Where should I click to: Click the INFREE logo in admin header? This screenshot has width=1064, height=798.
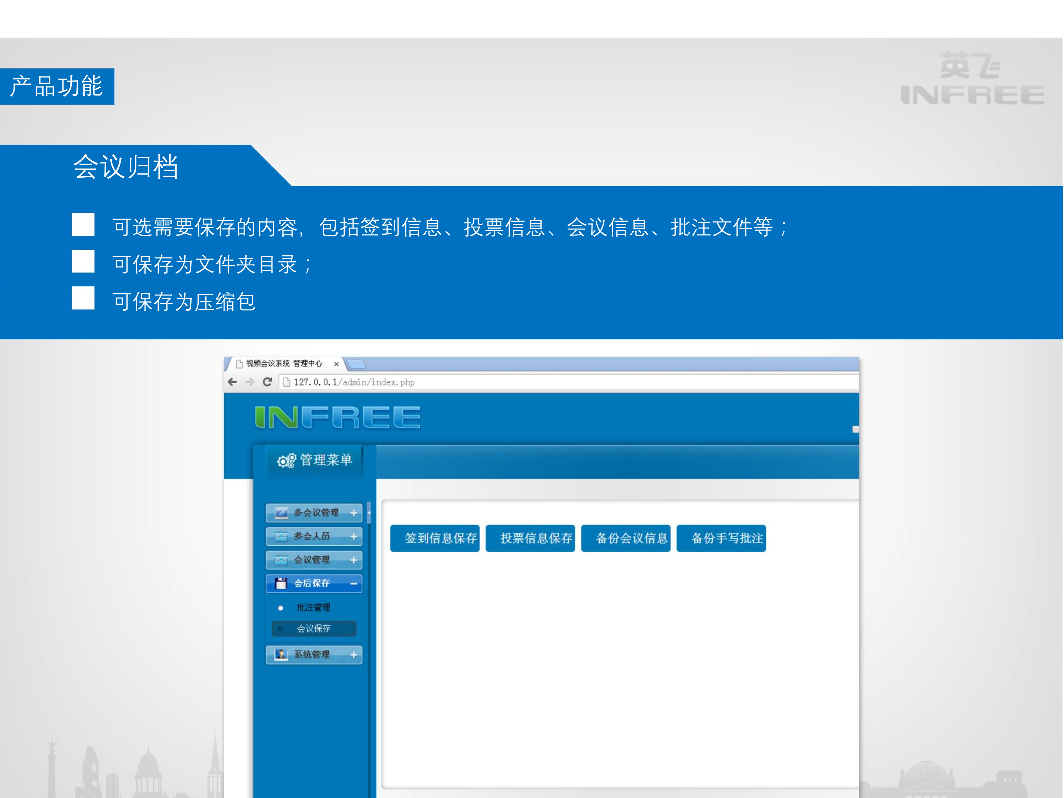pos(338,417)
